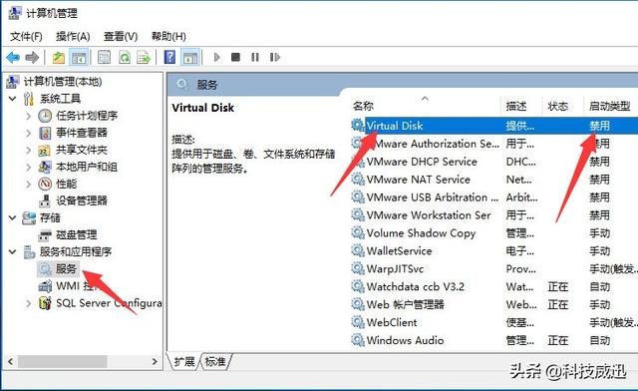Open 任务计划程序 tree item

pos(87,116)
